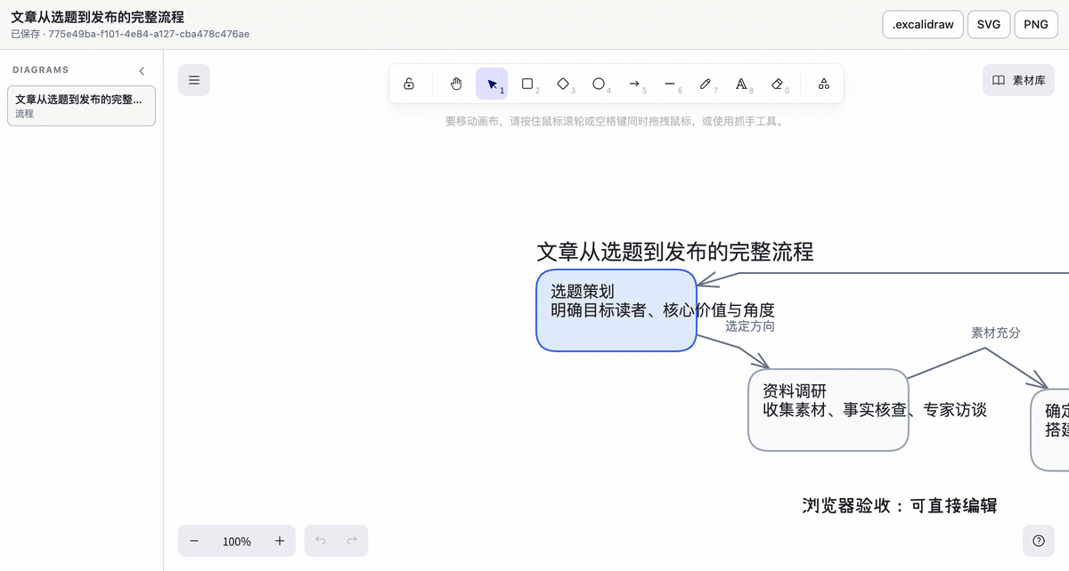This screenshot has width=1069, height=571.
Task: Click the page header title 文章从选题到发布的完整流程
Action: pyautogui.click(x=98, y=17)
